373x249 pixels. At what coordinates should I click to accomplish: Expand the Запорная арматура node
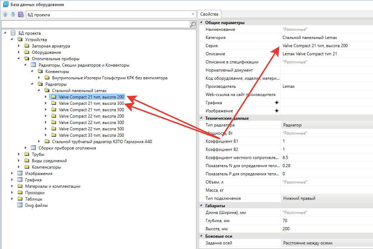(x=19, y=46)
